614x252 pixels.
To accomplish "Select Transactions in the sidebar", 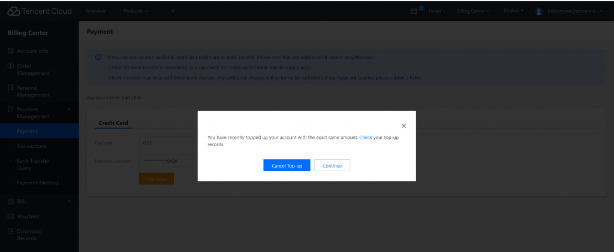I will 31,146.
